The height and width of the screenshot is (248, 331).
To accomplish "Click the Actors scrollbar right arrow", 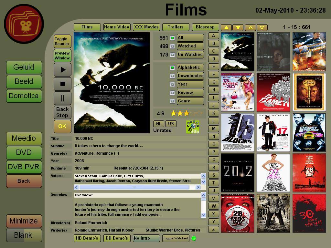I will 198,187.
